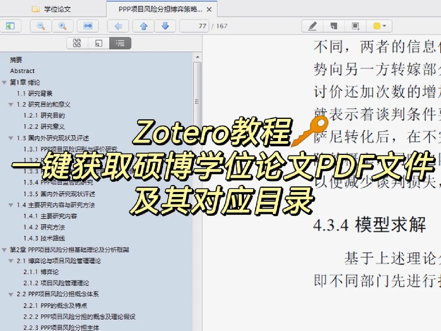The image size is (441, 331).
Task: Toggle the sidebar panel icon
Action: (10, 26)
